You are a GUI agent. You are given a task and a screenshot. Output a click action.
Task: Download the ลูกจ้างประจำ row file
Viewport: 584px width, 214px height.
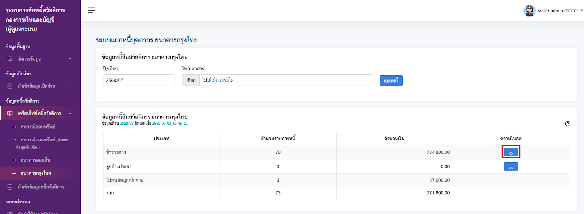point(511,166)
